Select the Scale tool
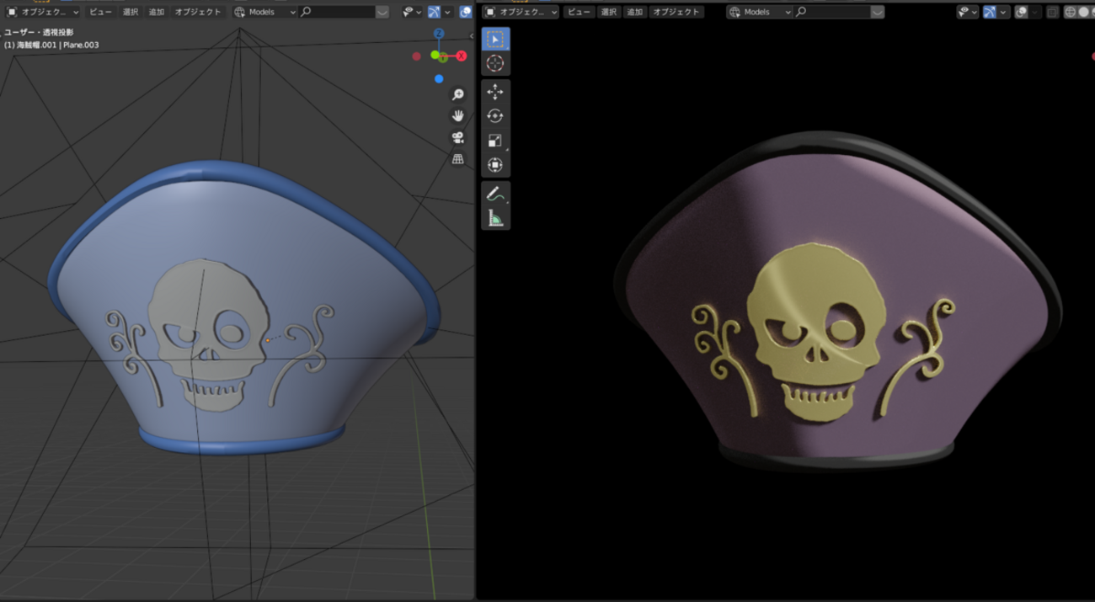The width and height of the screenshot is (1095, 602). (x=495, y=141)
